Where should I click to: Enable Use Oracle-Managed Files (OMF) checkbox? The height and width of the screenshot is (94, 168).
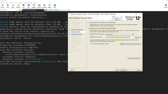90,44
